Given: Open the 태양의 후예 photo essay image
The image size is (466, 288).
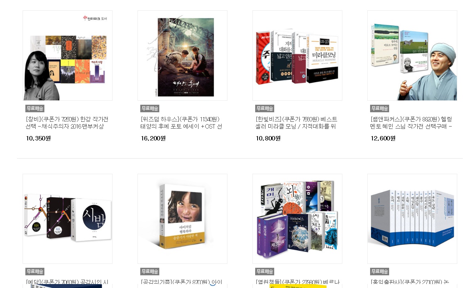Looking at the screenshot, I should [182, 56].
